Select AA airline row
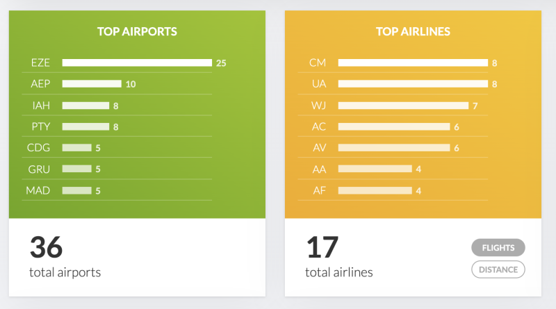Viewport: 556px width, 309px height. tap(318, 169)
